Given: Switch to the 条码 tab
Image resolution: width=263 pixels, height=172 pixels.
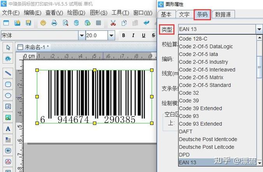Looking at the screenshot, I should 202,14.
